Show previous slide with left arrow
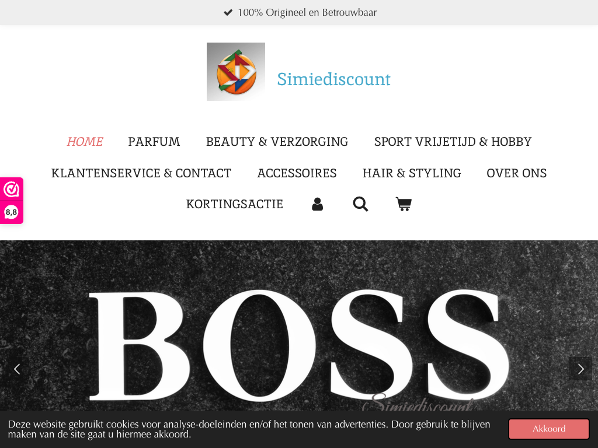Screen dimensions: 598x448 17,369
